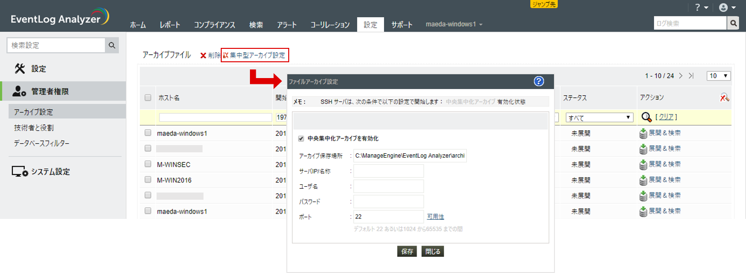Click the 可用性 link beside the port

(435, 216)
